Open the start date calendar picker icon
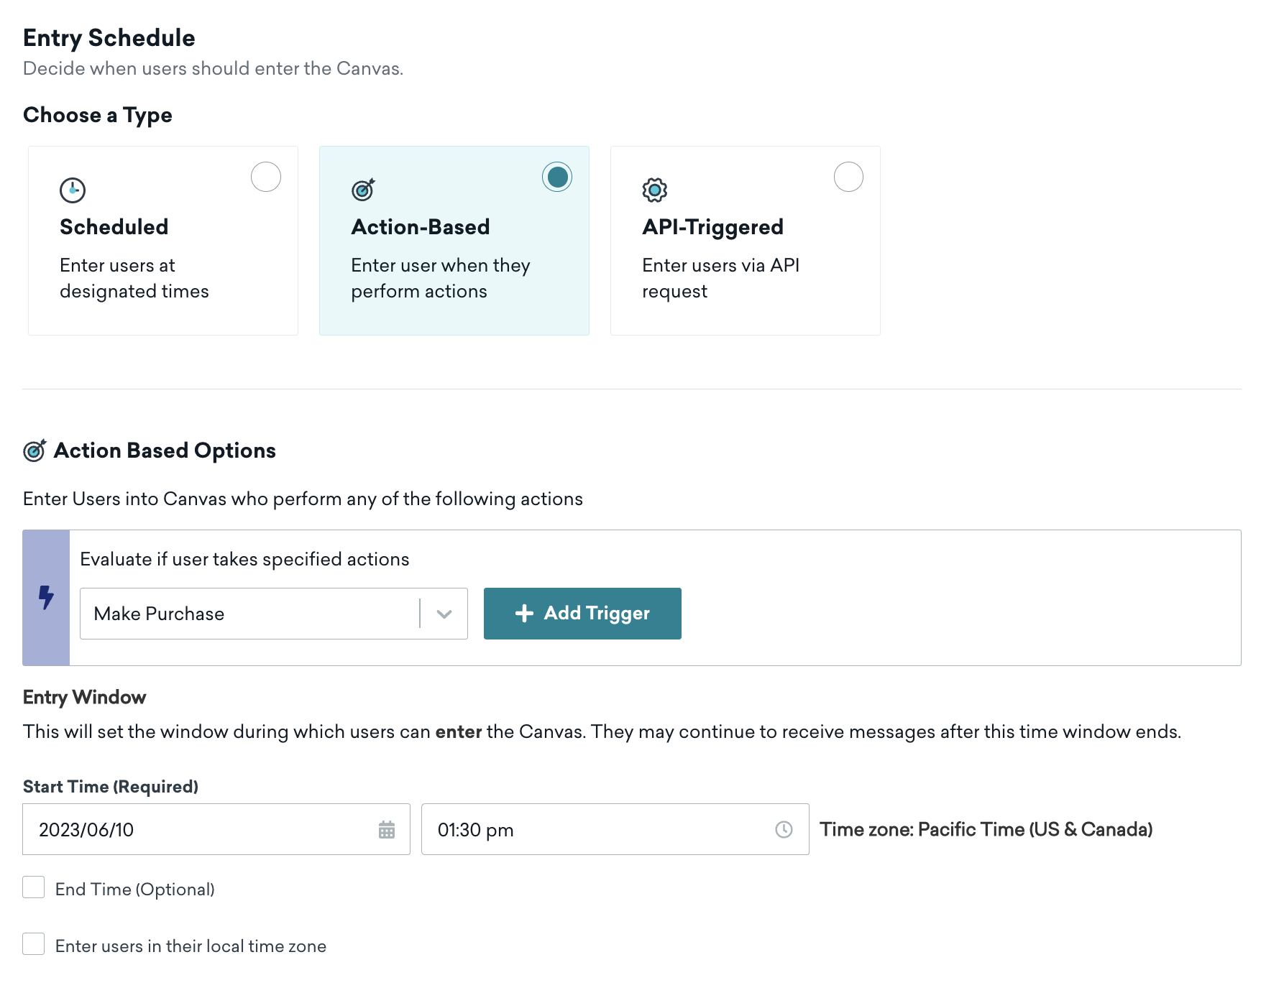The width and height of the screenshot is (1261, 993). (x=387, y=830)
